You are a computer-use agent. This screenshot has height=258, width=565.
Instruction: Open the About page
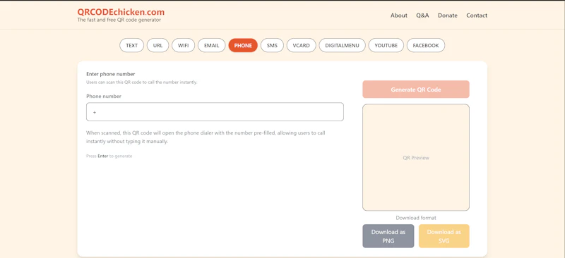pos(399,16)
